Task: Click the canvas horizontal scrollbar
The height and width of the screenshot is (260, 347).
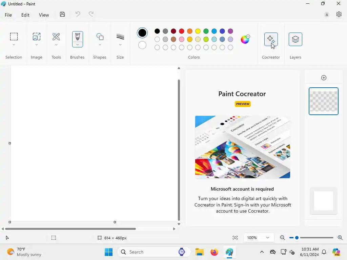Action: pos(70,229)
